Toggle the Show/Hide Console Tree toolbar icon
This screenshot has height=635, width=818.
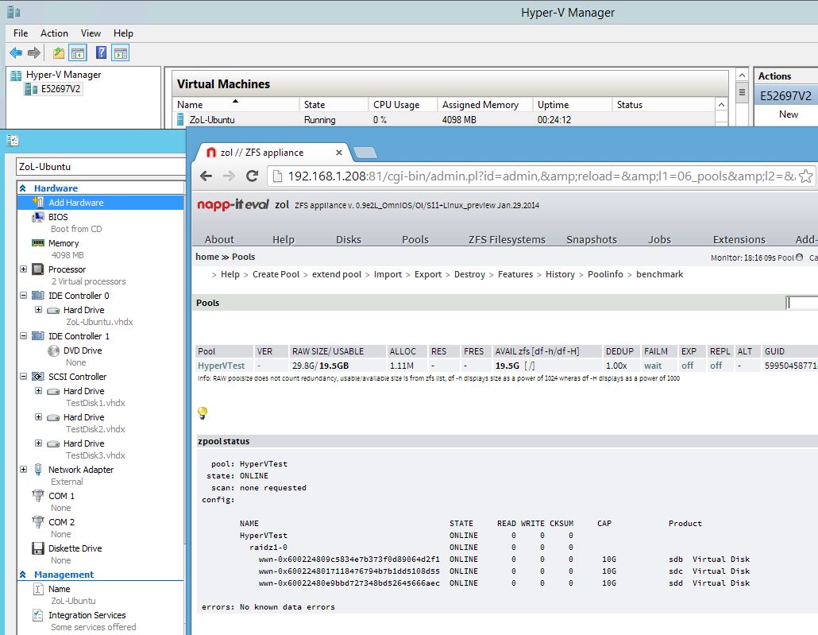click(78, 53)
